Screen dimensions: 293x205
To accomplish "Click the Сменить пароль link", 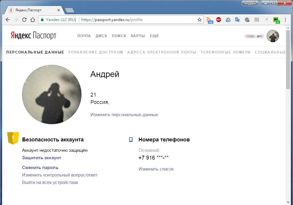I will tap(40, 168).
